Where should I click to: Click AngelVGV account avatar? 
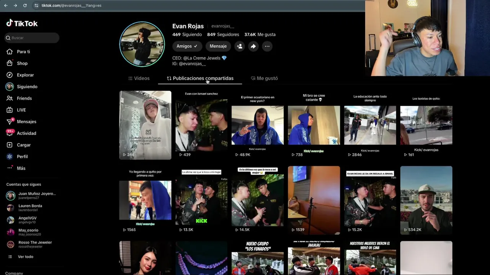click(x=11, y=220)
